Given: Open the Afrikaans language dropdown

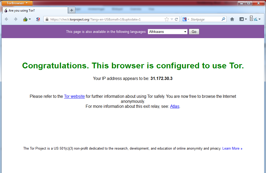Looking at the screenshot, I should click(168, 32).
